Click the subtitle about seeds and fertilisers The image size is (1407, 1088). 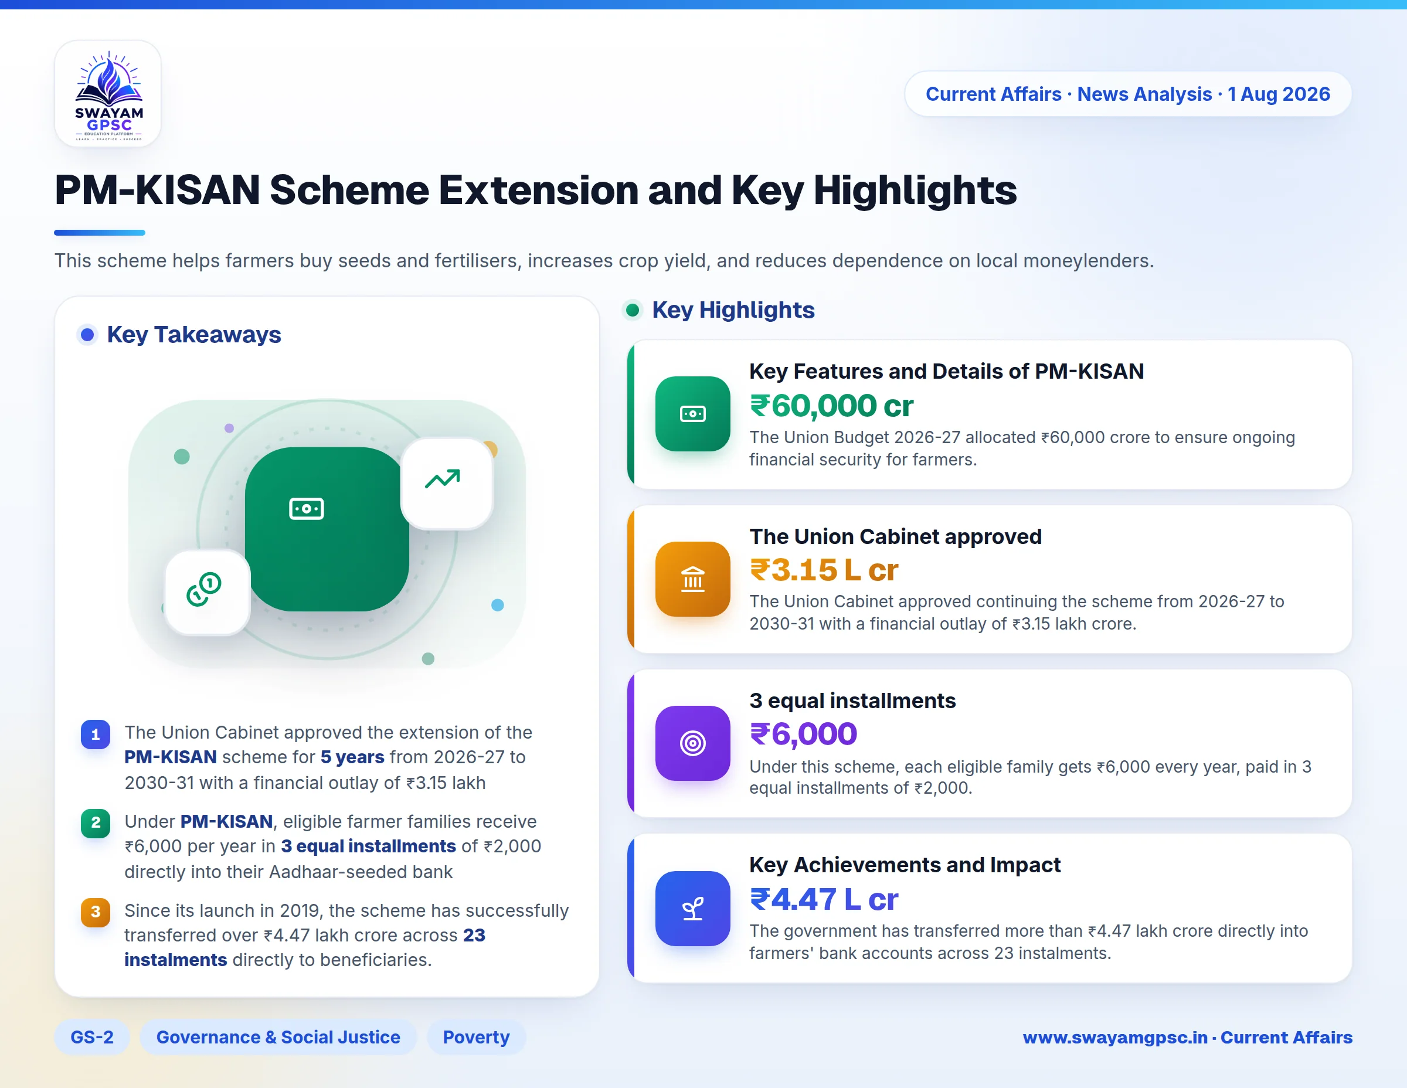click(x=604, y=260)
